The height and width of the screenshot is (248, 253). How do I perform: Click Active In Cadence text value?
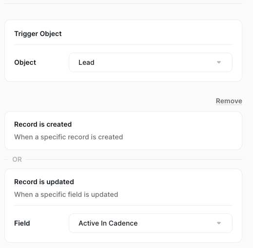tap(108, 223)
